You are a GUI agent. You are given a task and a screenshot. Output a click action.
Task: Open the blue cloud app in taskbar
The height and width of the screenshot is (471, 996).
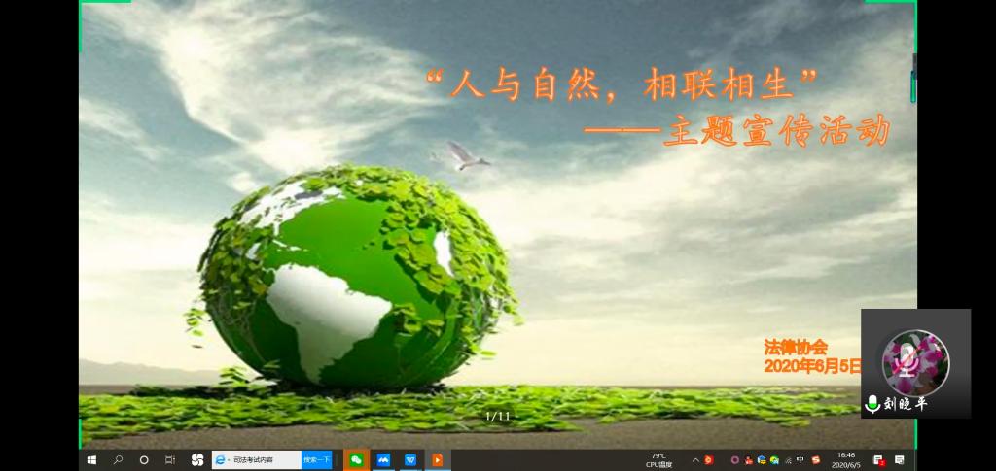click(x=383, y=459)
